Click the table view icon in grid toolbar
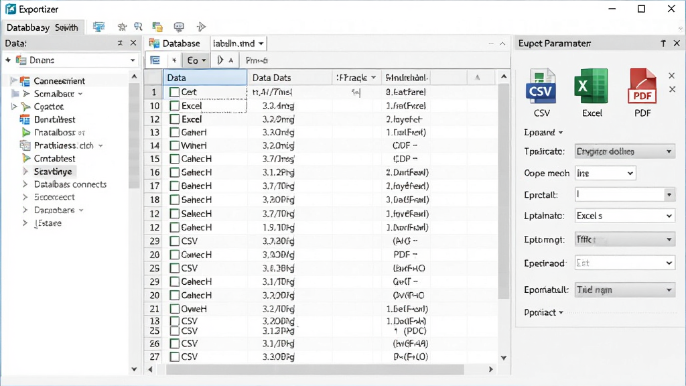Image resolution: width=686 pixels, height=386 pixels. (x=155, y=60)
